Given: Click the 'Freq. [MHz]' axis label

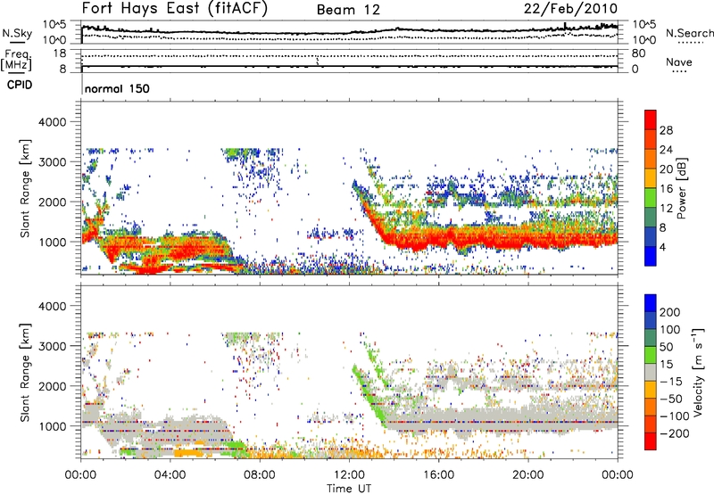Looking at the screenshot, I should coord(16,61).
